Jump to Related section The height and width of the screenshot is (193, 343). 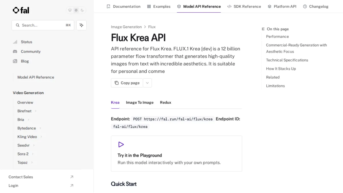click(x=273, y=77)
